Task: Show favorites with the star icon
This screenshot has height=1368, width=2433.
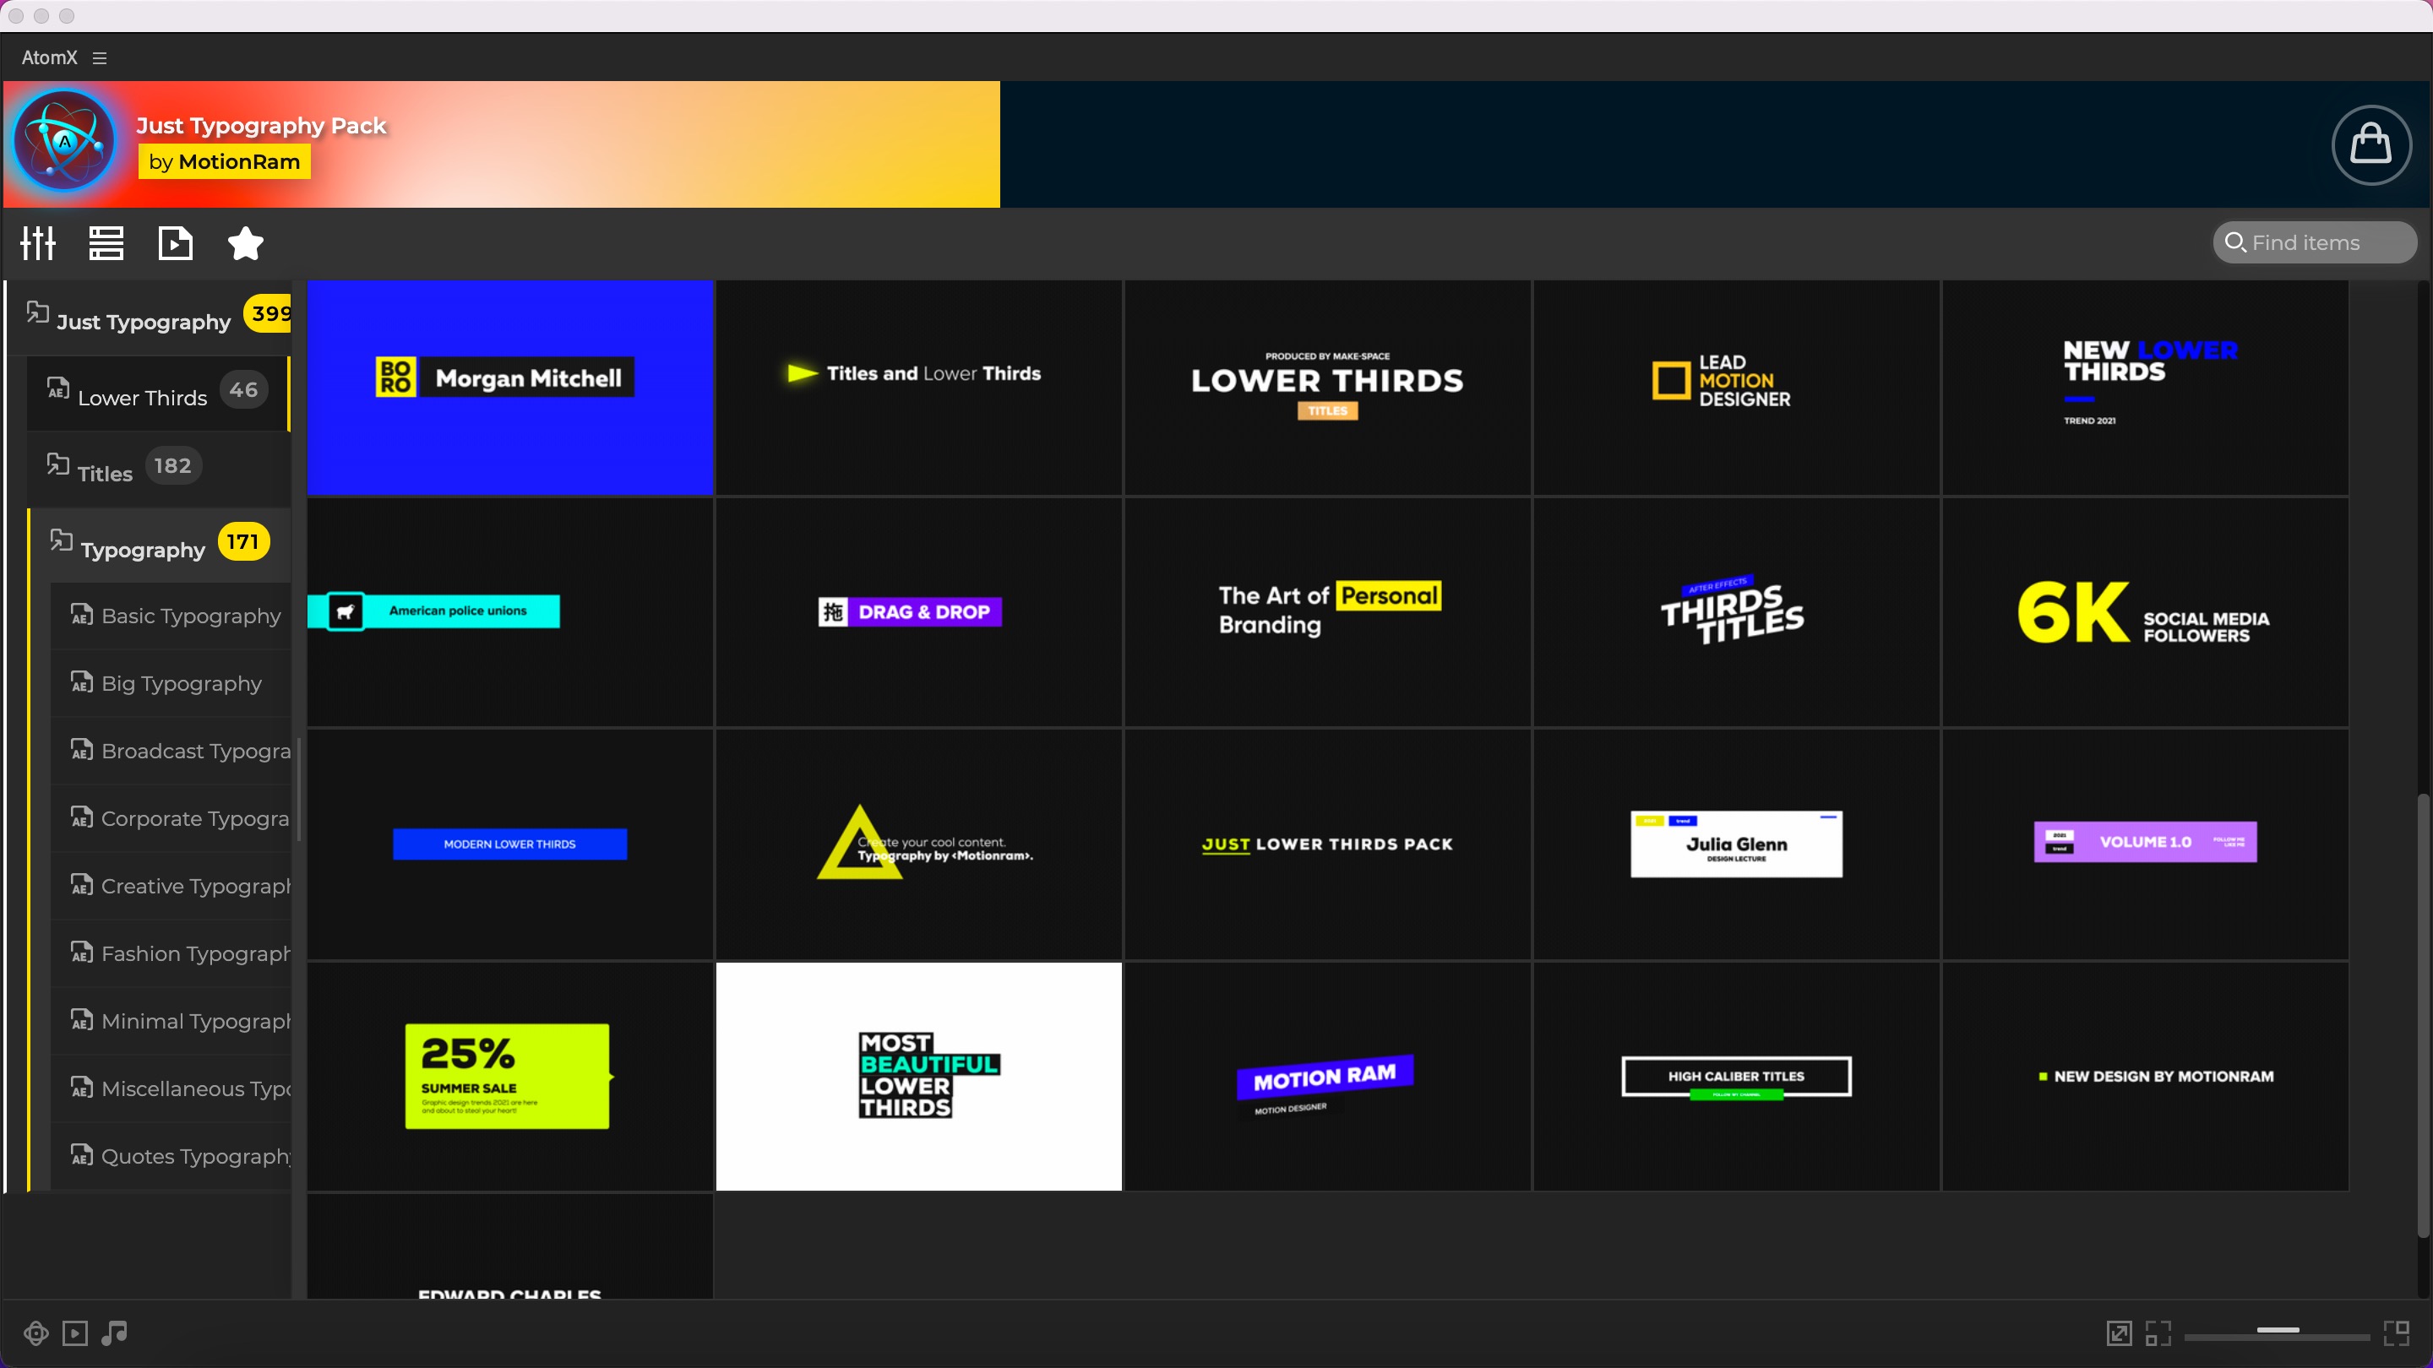Action: [245, 242]
